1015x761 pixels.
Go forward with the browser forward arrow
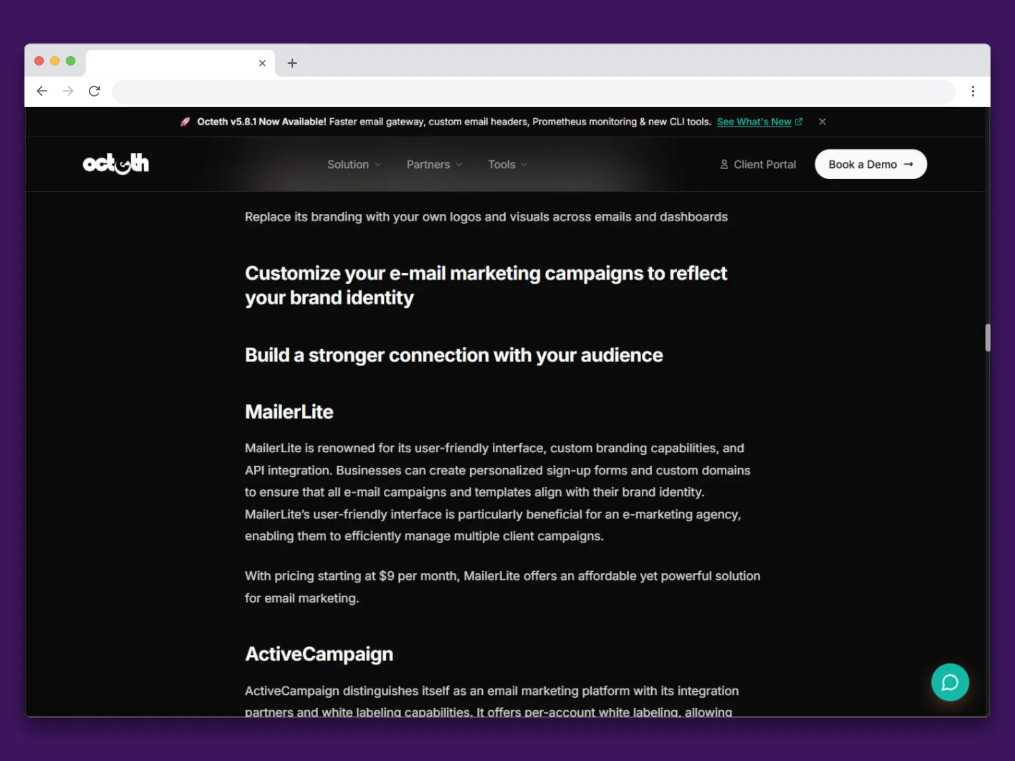coord(68,91)
